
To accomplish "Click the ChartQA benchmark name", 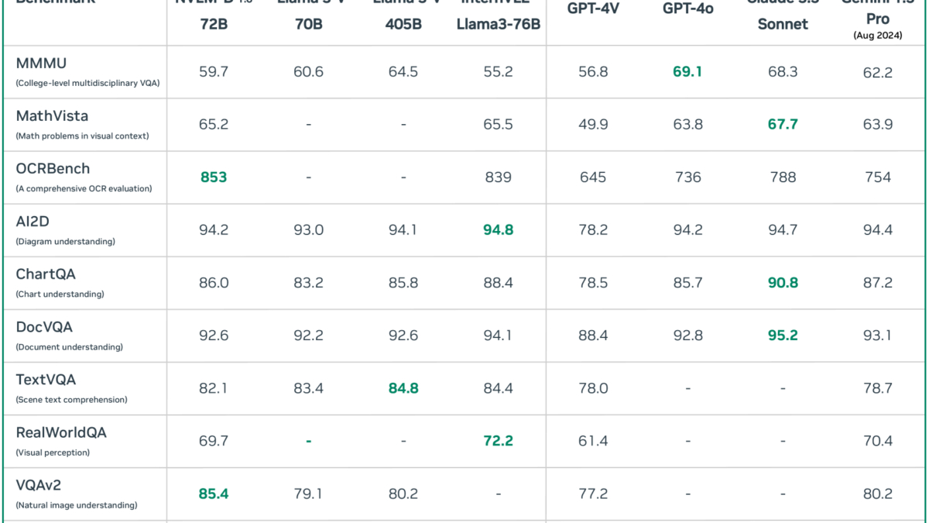I will pyautogui.click(x=46, y=274).
